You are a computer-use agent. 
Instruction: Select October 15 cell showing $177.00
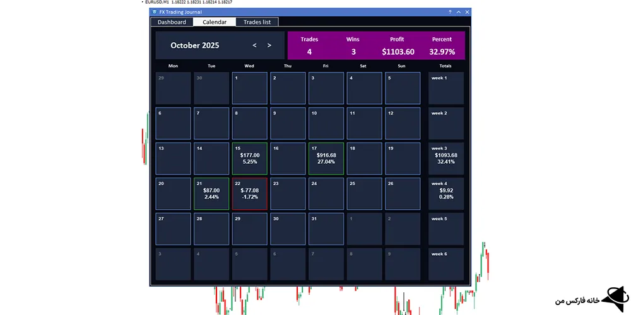[249, 158]
